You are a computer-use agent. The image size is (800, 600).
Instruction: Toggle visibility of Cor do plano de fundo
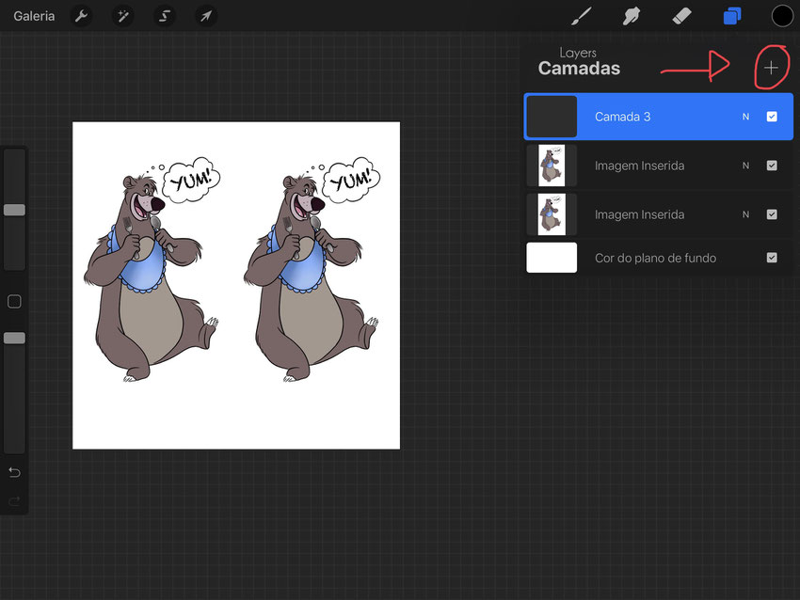772,258
